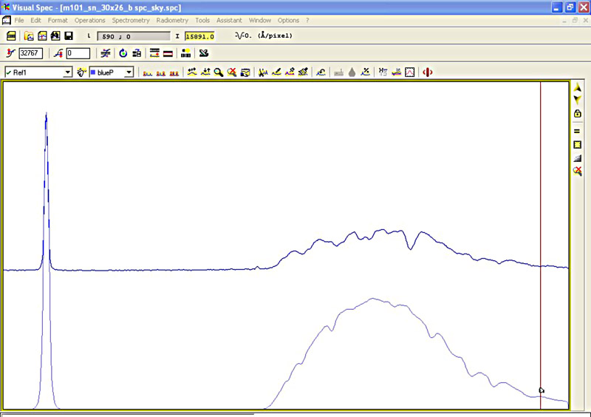Click the floppy disk save icon
The height and width of the screenshot is (417, 591).
(x=68, y=35)
